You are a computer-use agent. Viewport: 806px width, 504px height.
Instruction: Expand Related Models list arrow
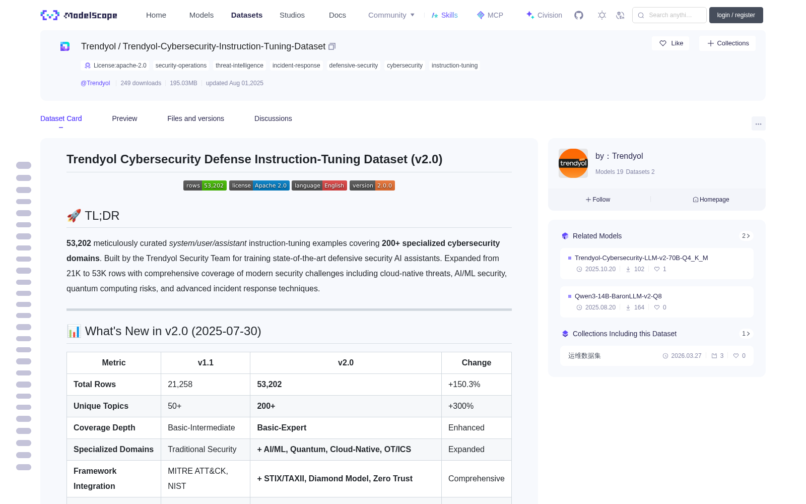[x=746, y=236]
